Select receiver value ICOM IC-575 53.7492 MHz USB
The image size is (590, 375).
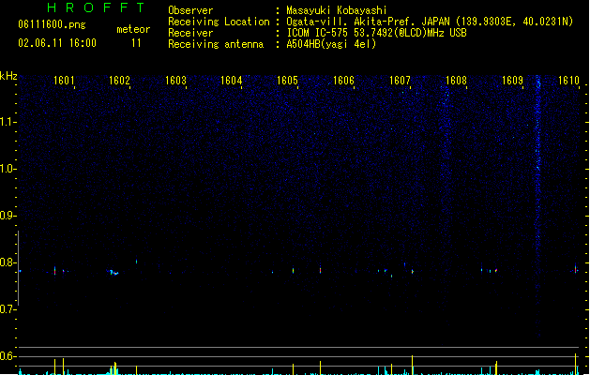tap(376, 33)
